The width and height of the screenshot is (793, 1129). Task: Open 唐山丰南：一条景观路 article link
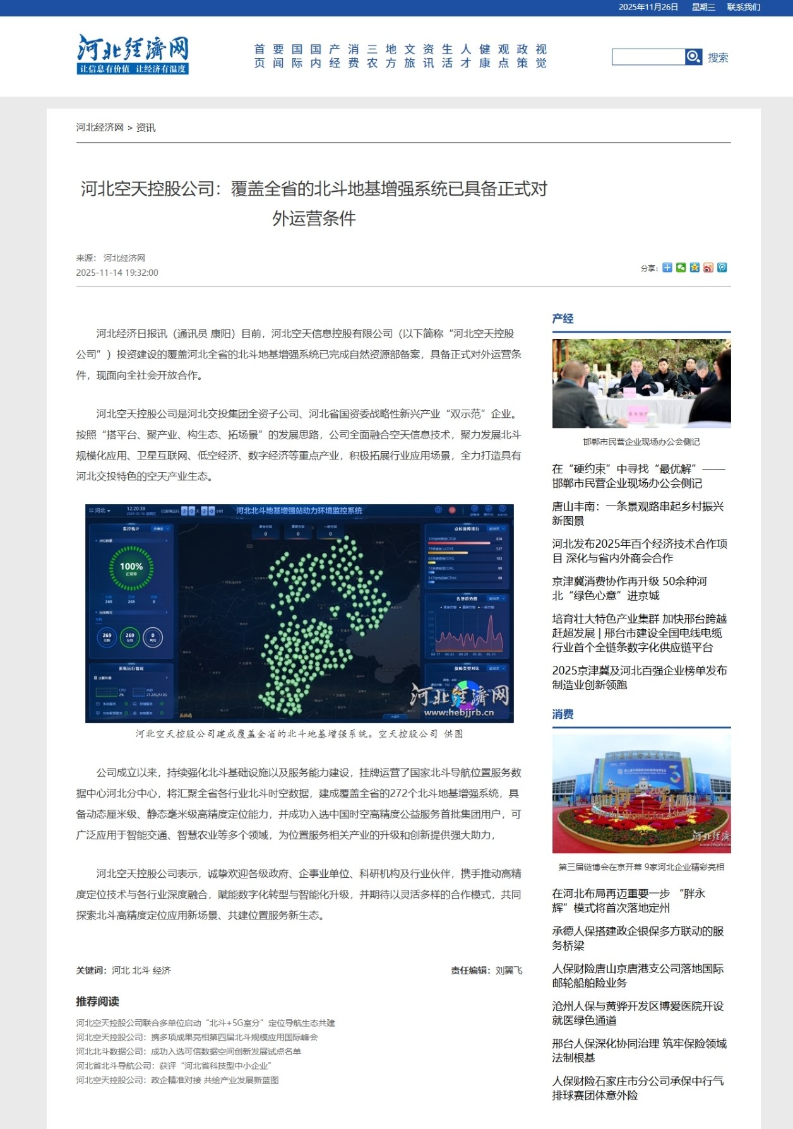point(638,513)
